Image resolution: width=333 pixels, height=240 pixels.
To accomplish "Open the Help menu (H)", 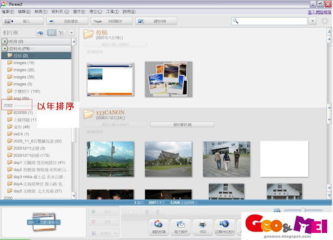I will pyautogui.click(x=129, y=12).
